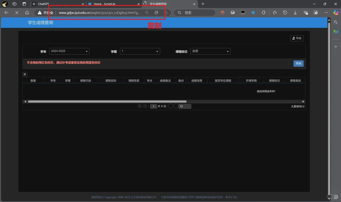The image size is (341, 202).
Task: Open the blue ScriptCat extension icon
Action: [x=253, y=13]
